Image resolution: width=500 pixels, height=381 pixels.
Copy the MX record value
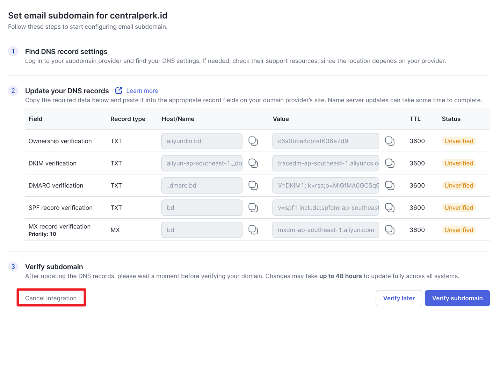390,230
